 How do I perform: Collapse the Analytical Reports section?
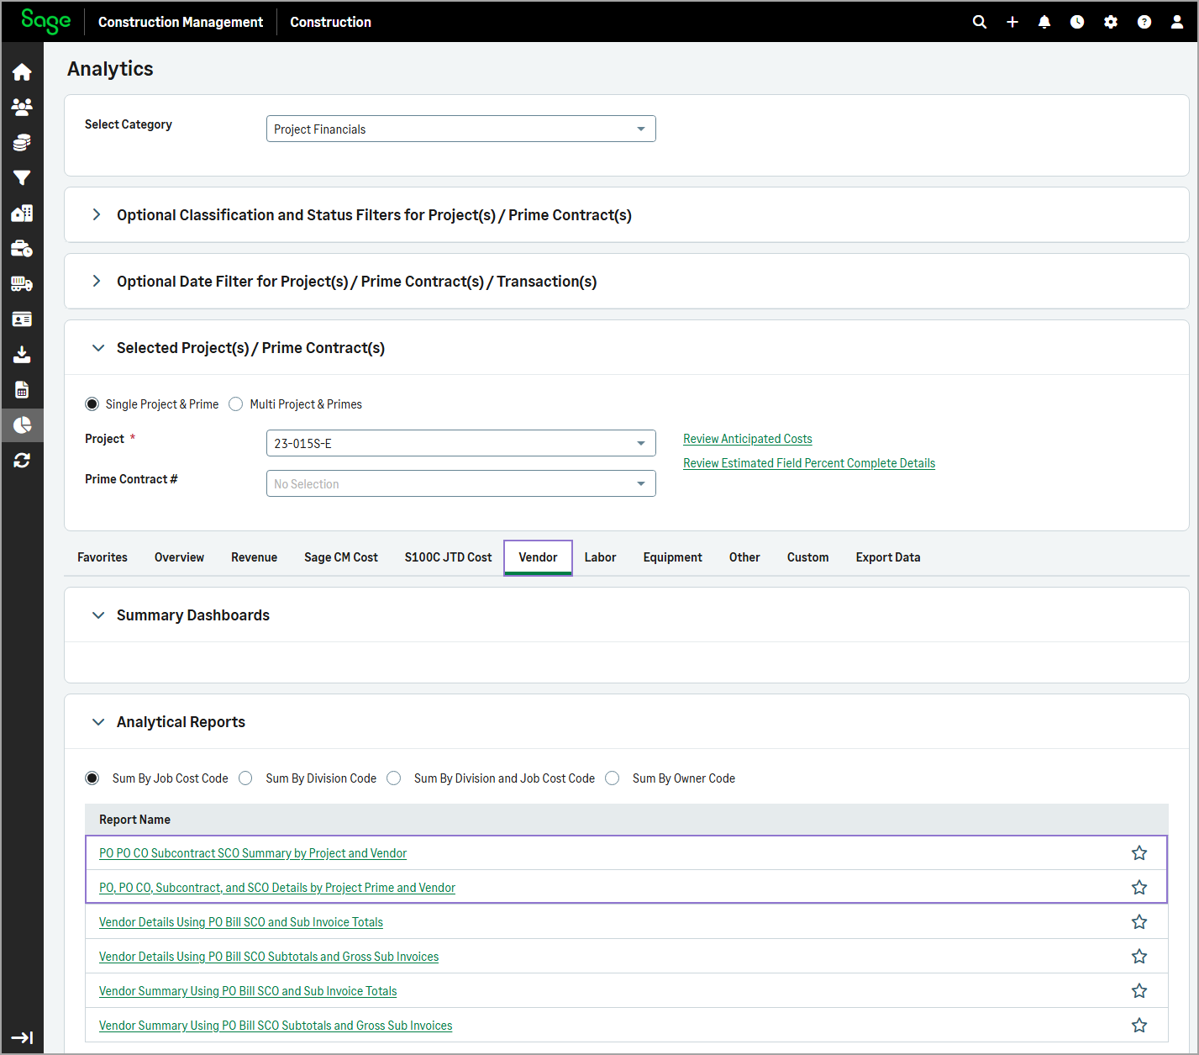click(98, 722)
